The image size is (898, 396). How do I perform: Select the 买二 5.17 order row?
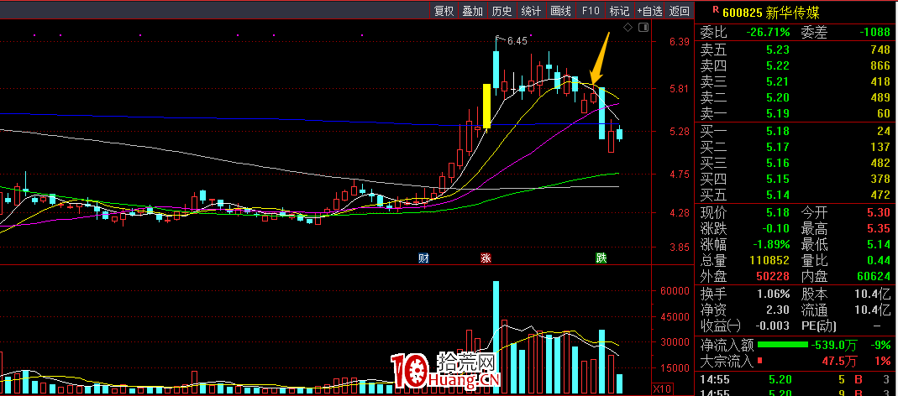(796, 147)
